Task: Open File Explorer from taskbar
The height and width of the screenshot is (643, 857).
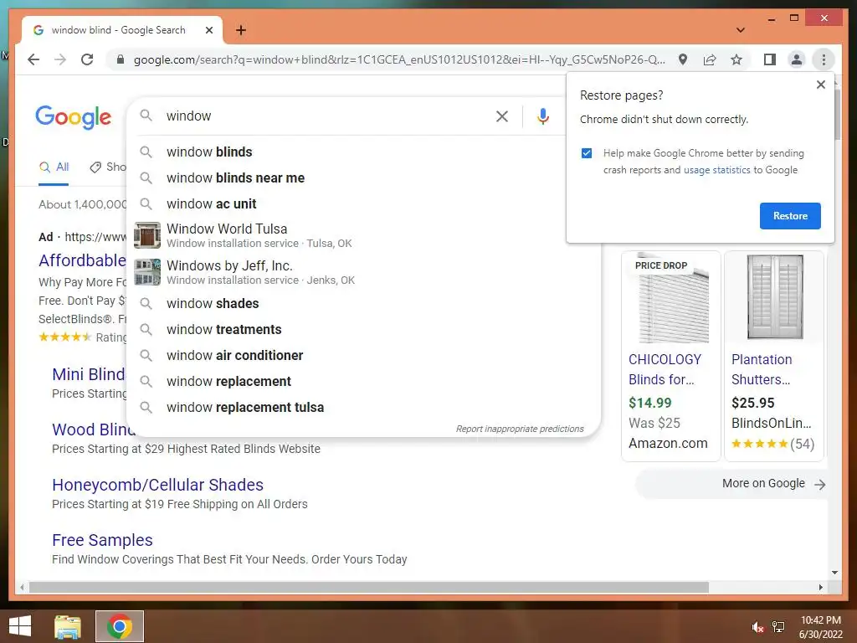Action: pyautogui.click(x=68, y=626)
